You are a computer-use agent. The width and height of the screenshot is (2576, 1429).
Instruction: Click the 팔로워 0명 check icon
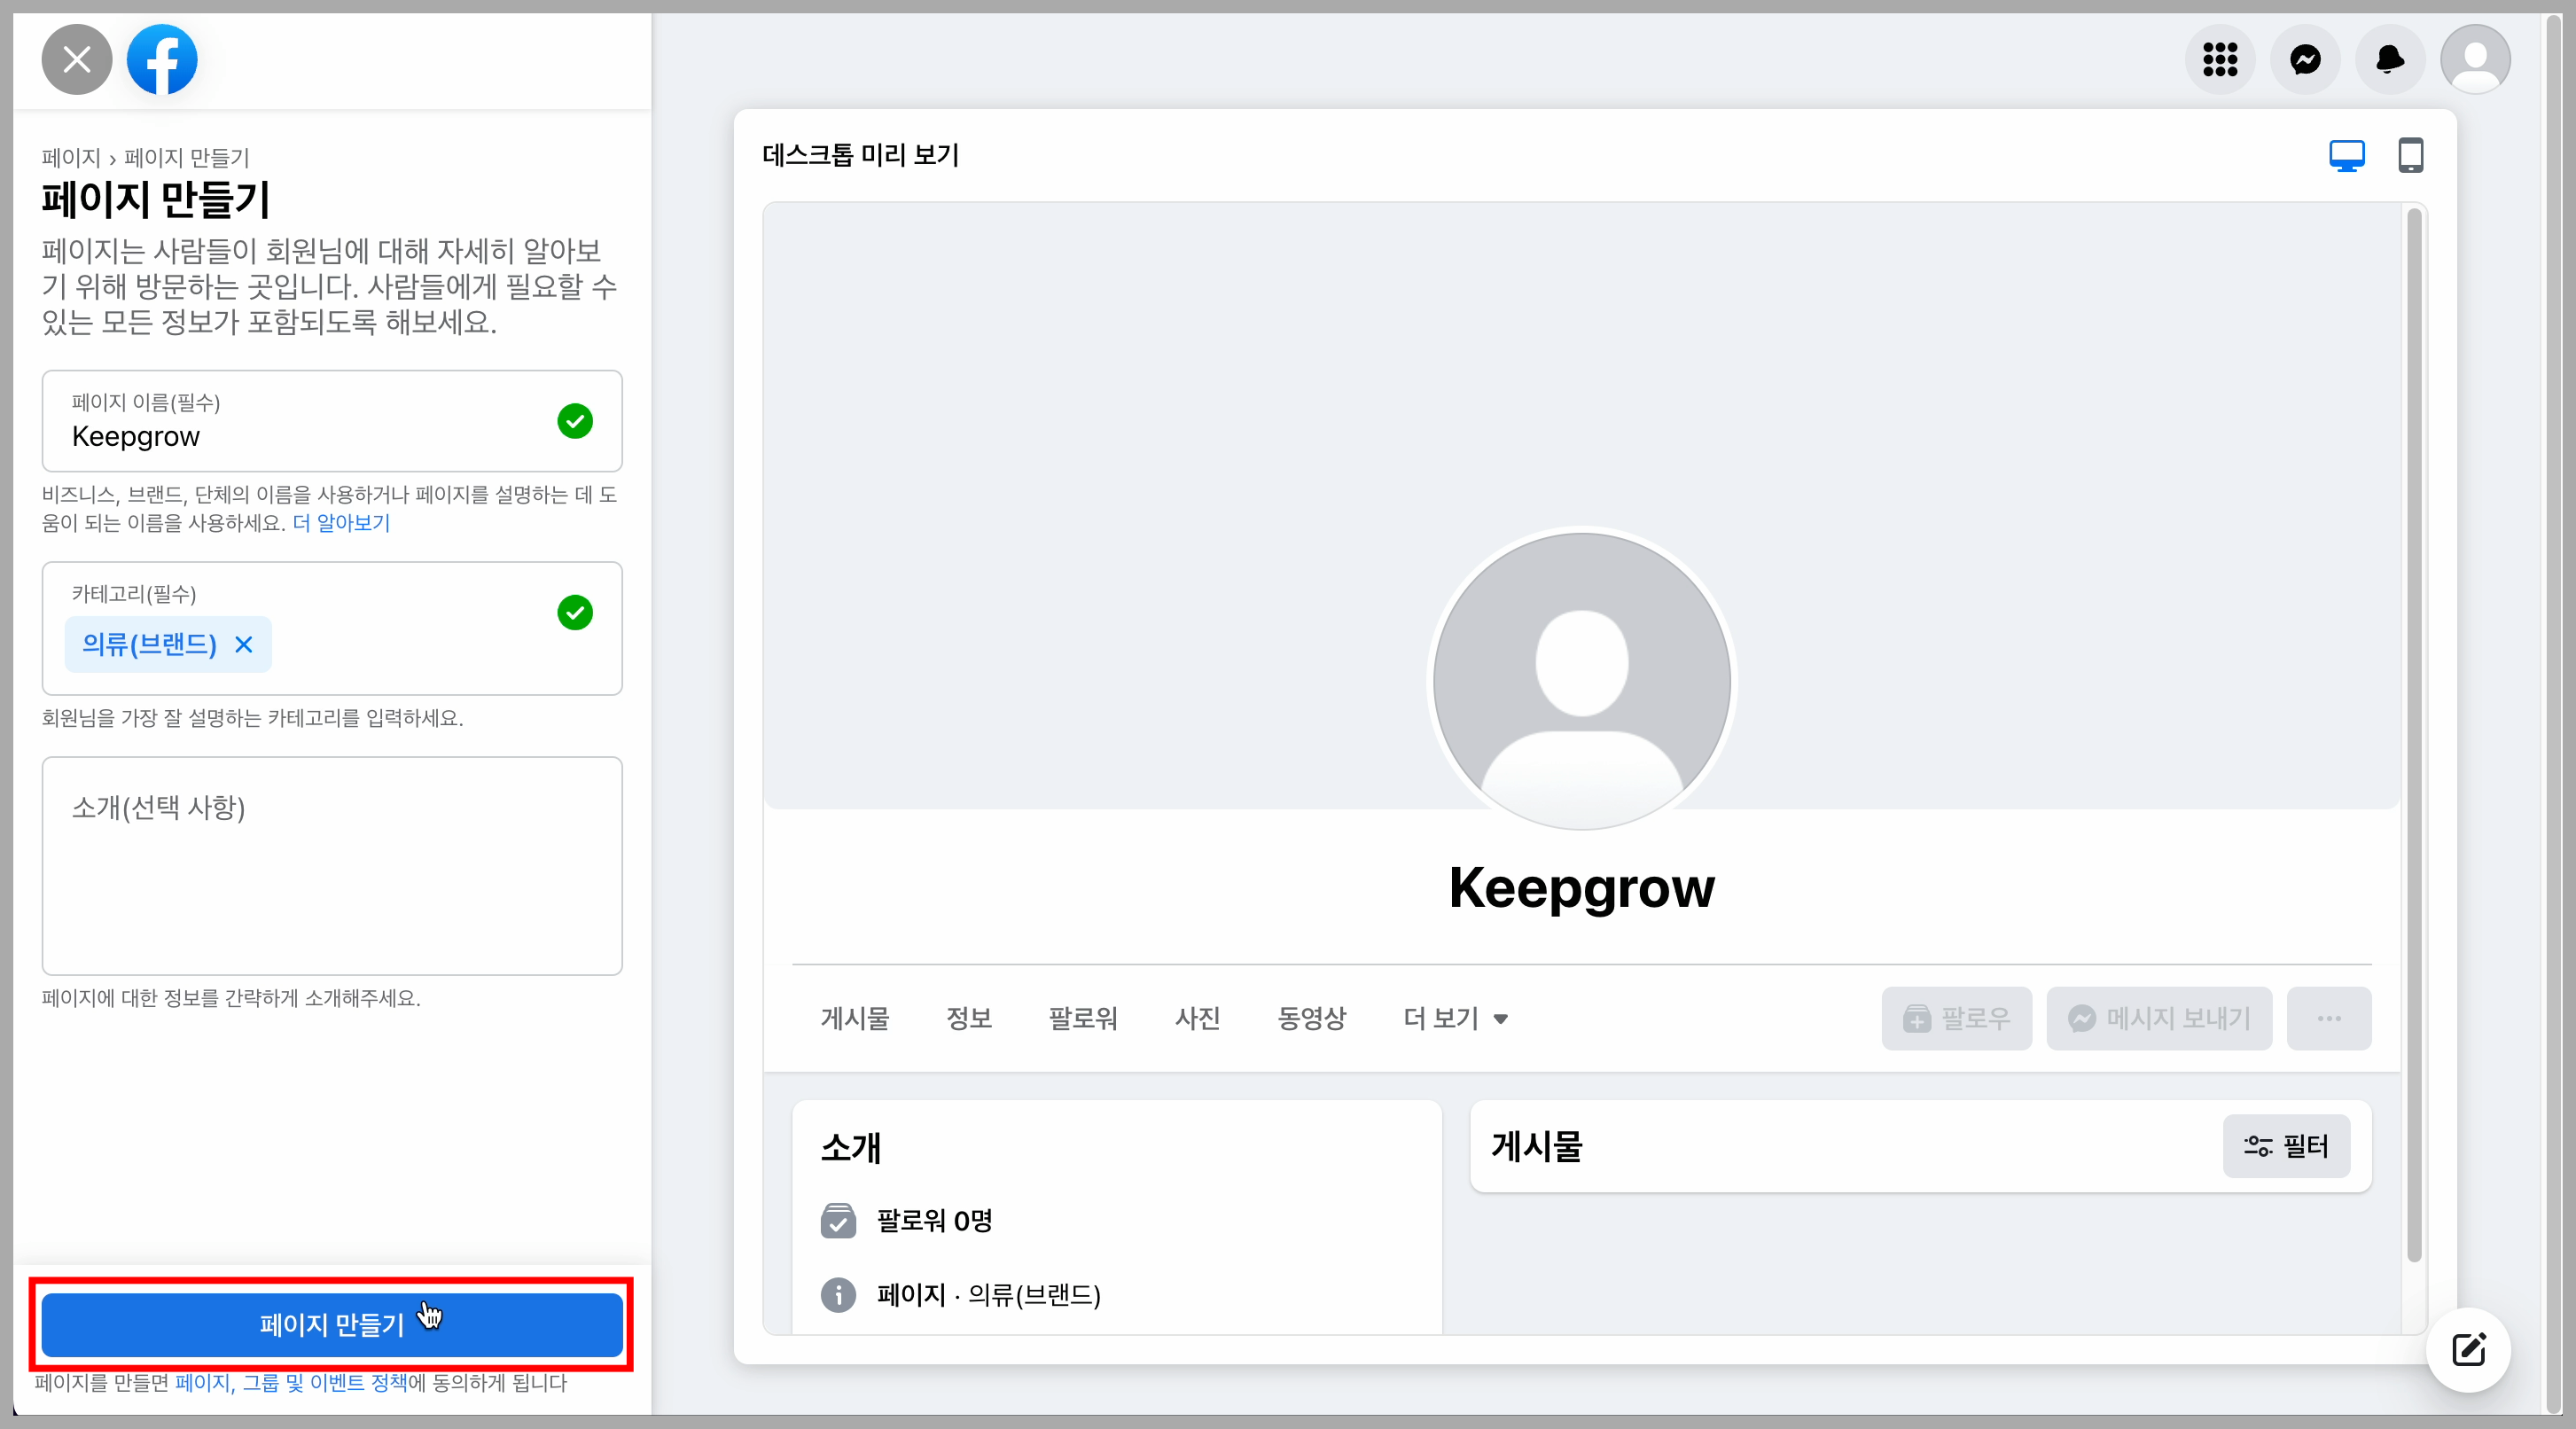(x=838, y=1221)
